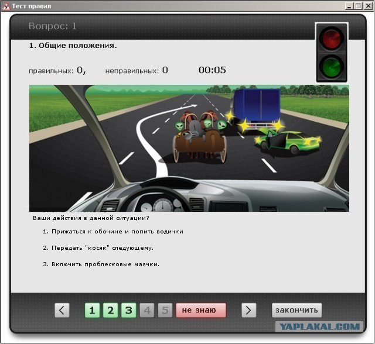Click the greyed-out question 5 button
Viewport: 375px width, 344px height.
[165, 310]
